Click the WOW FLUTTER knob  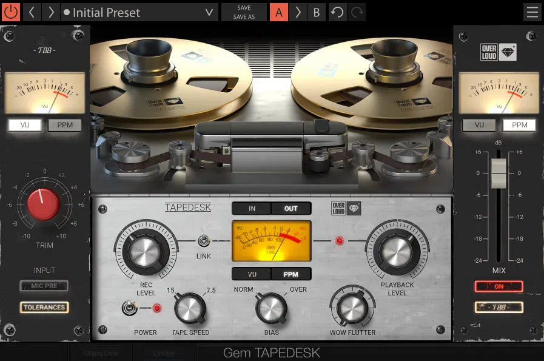click(x=352, y=309)
